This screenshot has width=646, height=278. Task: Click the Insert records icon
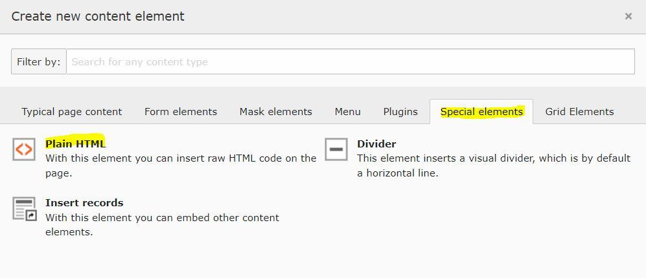tap(24, 209)
